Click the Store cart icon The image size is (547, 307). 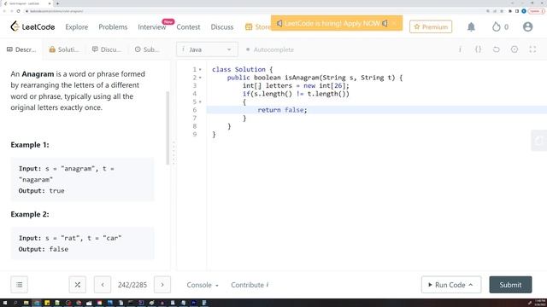coord(249,26)
